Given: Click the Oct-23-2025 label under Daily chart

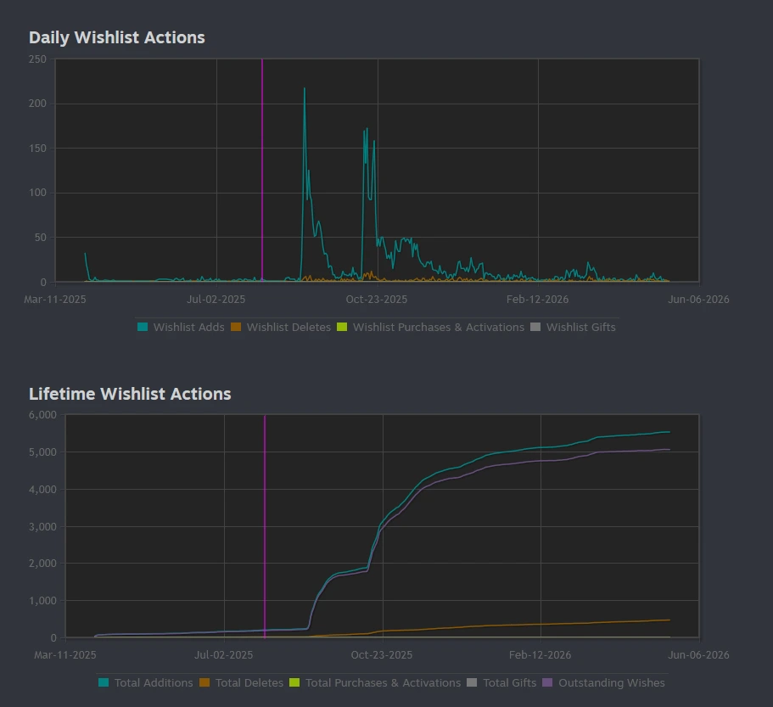Looking at the screenshot, I should (x=377, y=300).
